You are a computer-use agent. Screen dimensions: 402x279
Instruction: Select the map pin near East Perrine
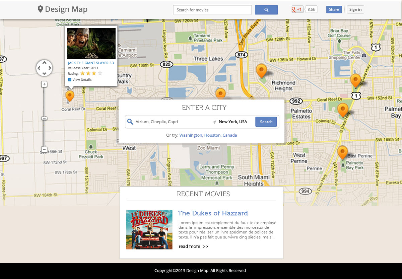(x=342, y=152)
